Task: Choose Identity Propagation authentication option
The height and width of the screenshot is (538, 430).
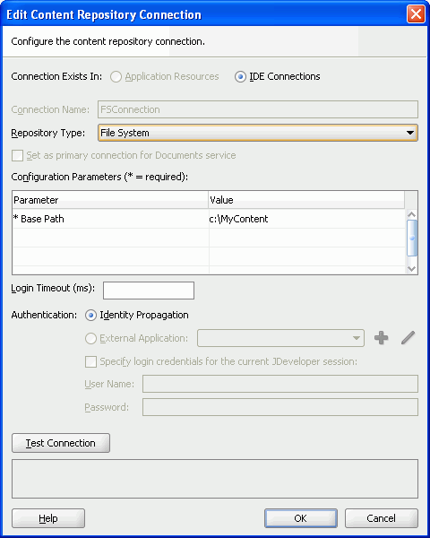Action: click(x=90, y=315)
